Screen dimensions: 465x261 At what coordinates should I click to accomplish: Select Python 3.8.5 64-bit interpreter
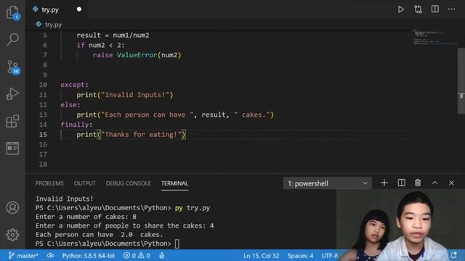tap(89, 256)
